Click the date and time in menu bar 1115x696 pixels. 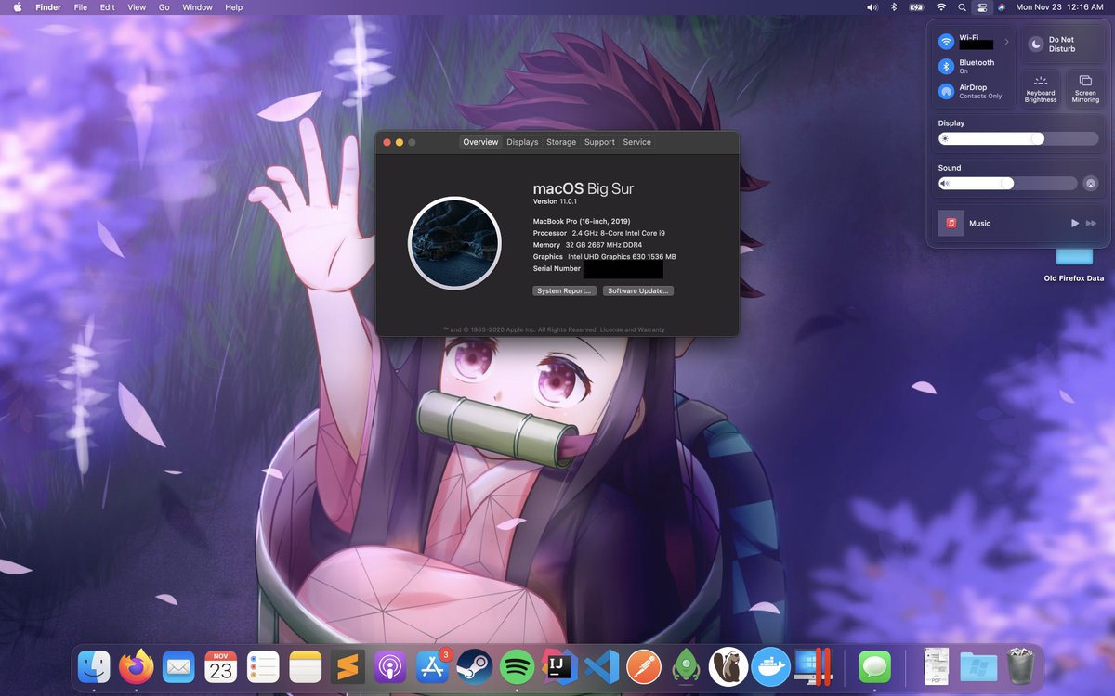pos(1059,7)
